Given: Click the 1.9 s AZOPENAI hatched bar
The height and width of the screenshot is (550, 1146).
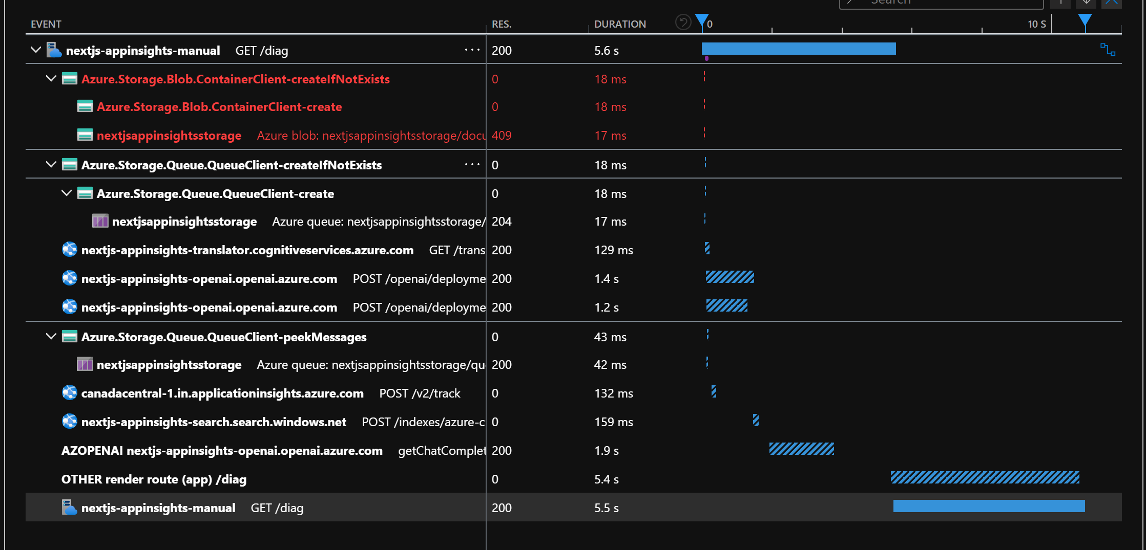Looking at the screenshot, I should 802,449.
